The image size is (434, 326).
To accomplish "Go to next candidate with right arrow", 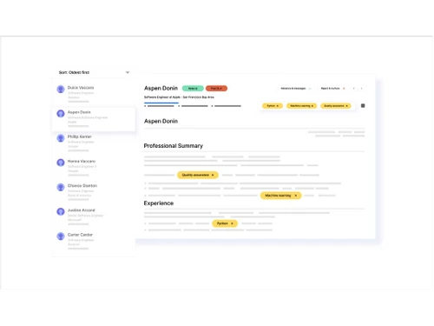I will [x=361, y=89].
